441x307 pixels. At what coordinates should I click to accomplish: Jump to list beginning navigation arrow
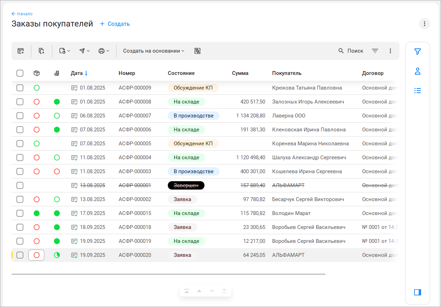point(187,291)
